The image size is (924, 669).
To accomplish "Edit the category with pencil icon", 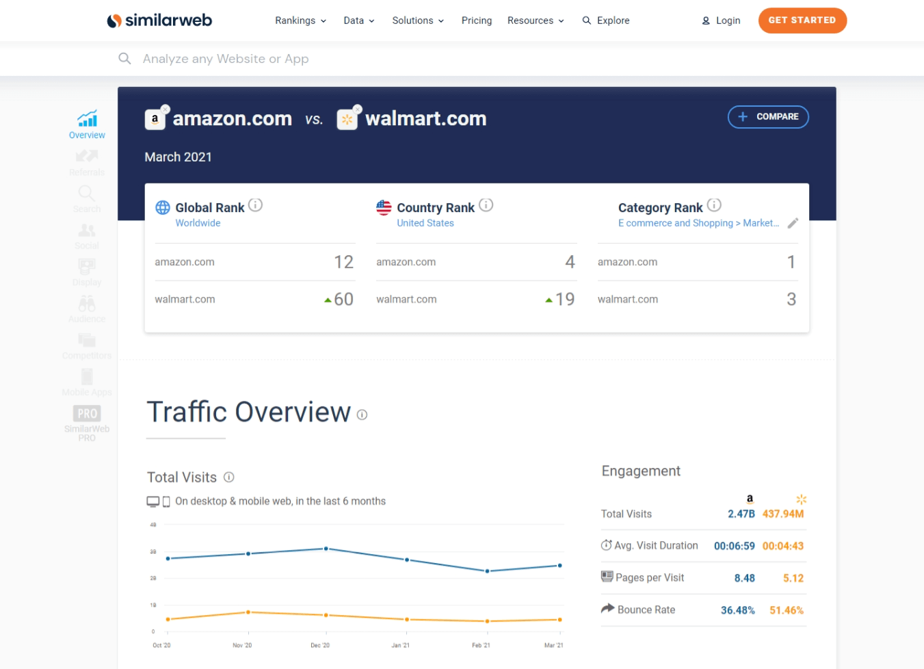I will coord(793,223).
